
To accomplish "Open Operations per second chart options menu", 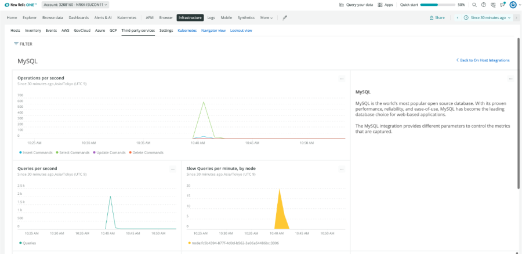I will pyautogui.click(x=342, y=78).
